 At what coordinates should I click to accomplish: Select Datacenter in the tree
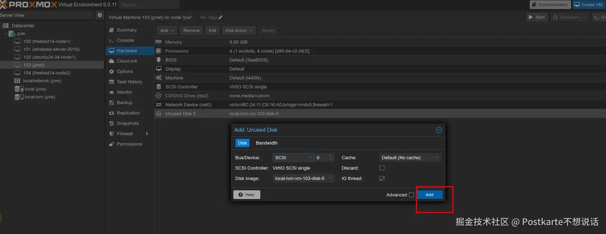click(x=23, y=26)
